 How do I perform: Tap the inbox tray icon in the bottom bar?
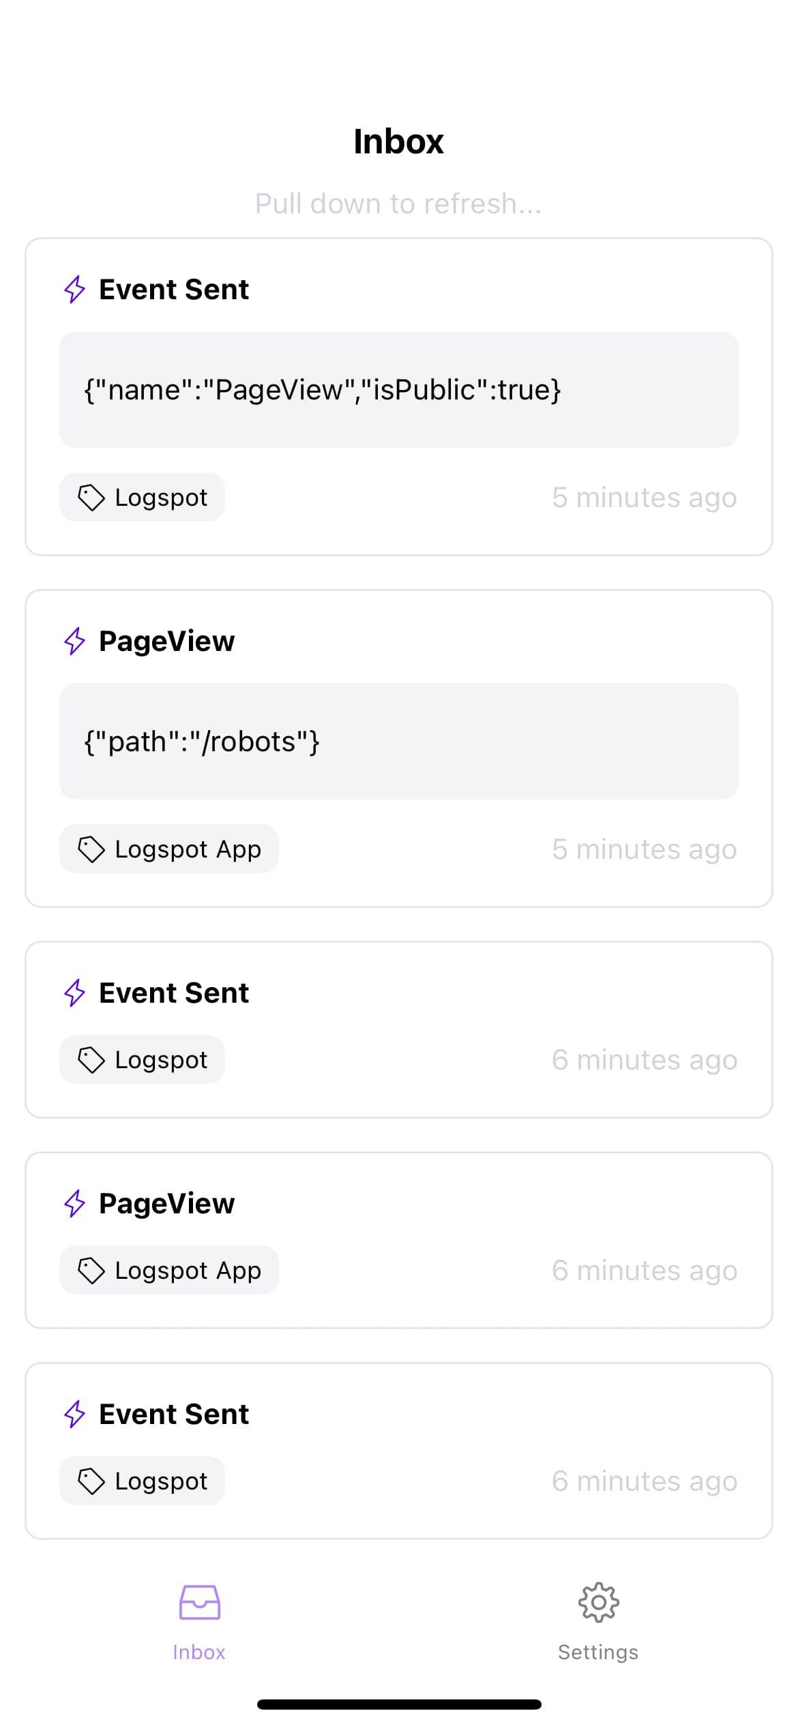pyautogui.click(x=199, y=1602)
